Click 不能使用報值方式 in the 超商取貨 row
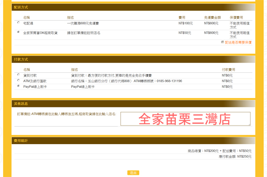 pyautogui.click(x=239, y=35)
